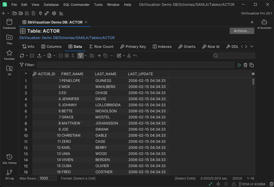The height and width of the screenshot is (187, 274).
Task: Toggle the lightning auto-commit status icon
Action: click(218, 184)
